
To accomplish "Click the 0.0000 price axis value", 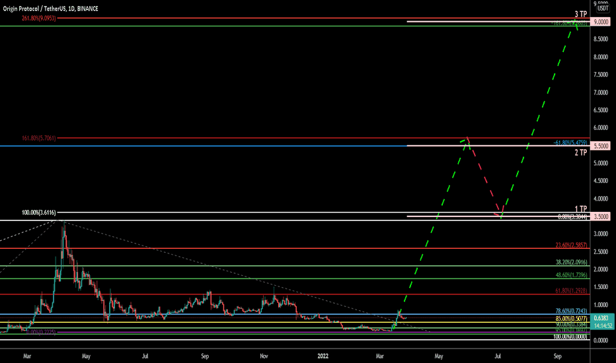I will (x=601, y=341).
